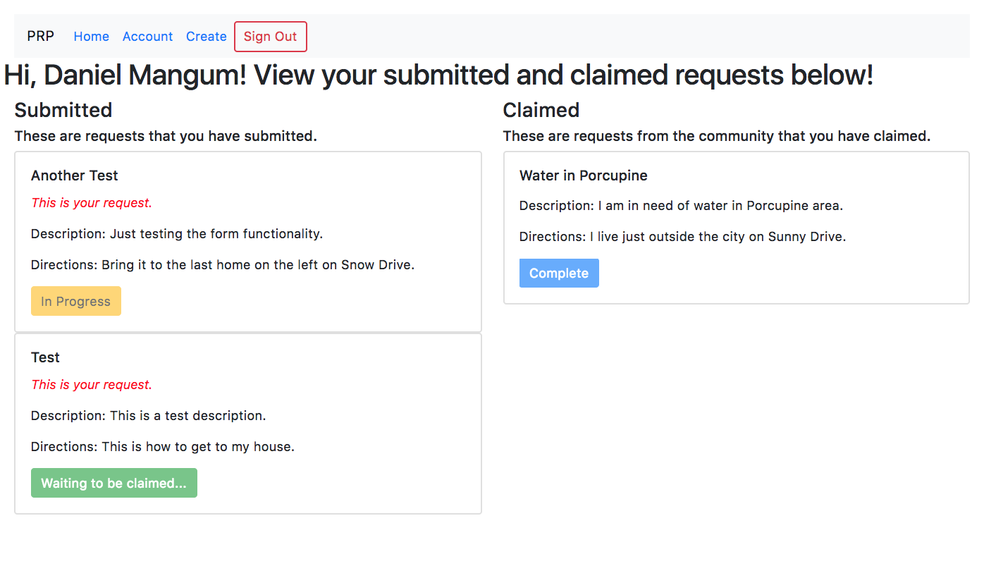
Task: Click the Water in Porcupine title
Action: click(x=583, y=176)
